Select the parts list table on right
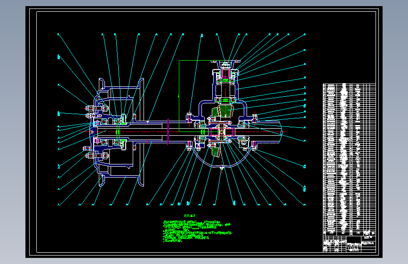 point(349,160)
